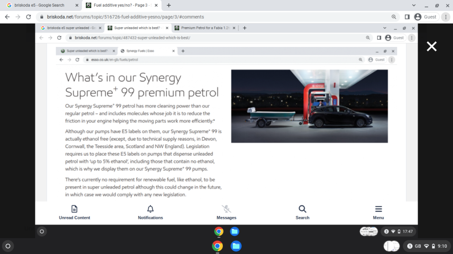Screen dimensions: 453x254
Task: View site information via the top address bar padlock
Action: [42, 17]
